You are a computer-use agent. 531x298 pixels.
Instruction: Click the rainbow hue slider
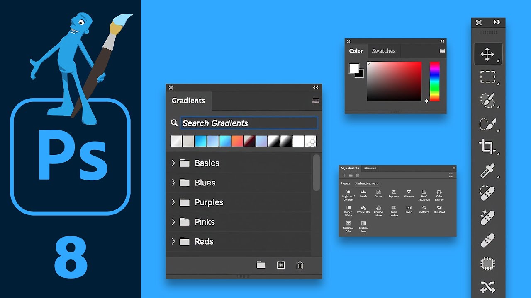pos(434,82)
